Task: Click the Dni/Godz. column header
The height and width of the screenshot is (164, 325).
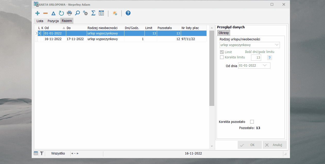Action: click(x=134, y=28)
